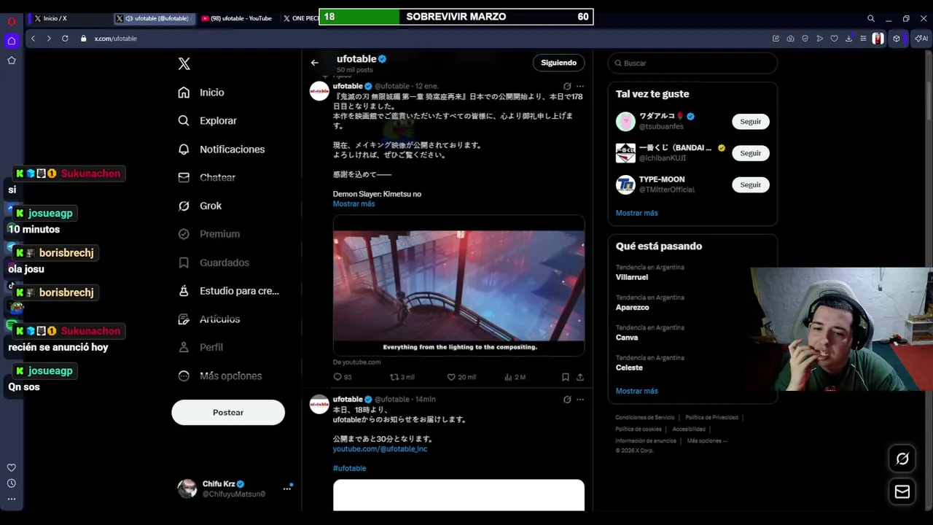Open youtube.com/@ufotable_inc link

(x=380, y=449)
